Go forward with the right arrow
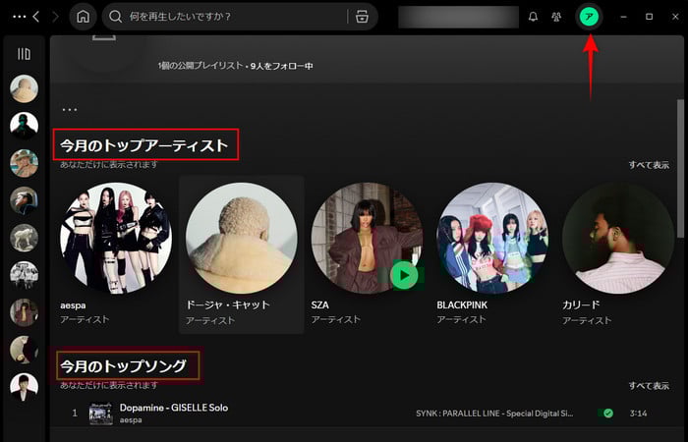Viewport: 688px width, 442px height. click(55, 17)
